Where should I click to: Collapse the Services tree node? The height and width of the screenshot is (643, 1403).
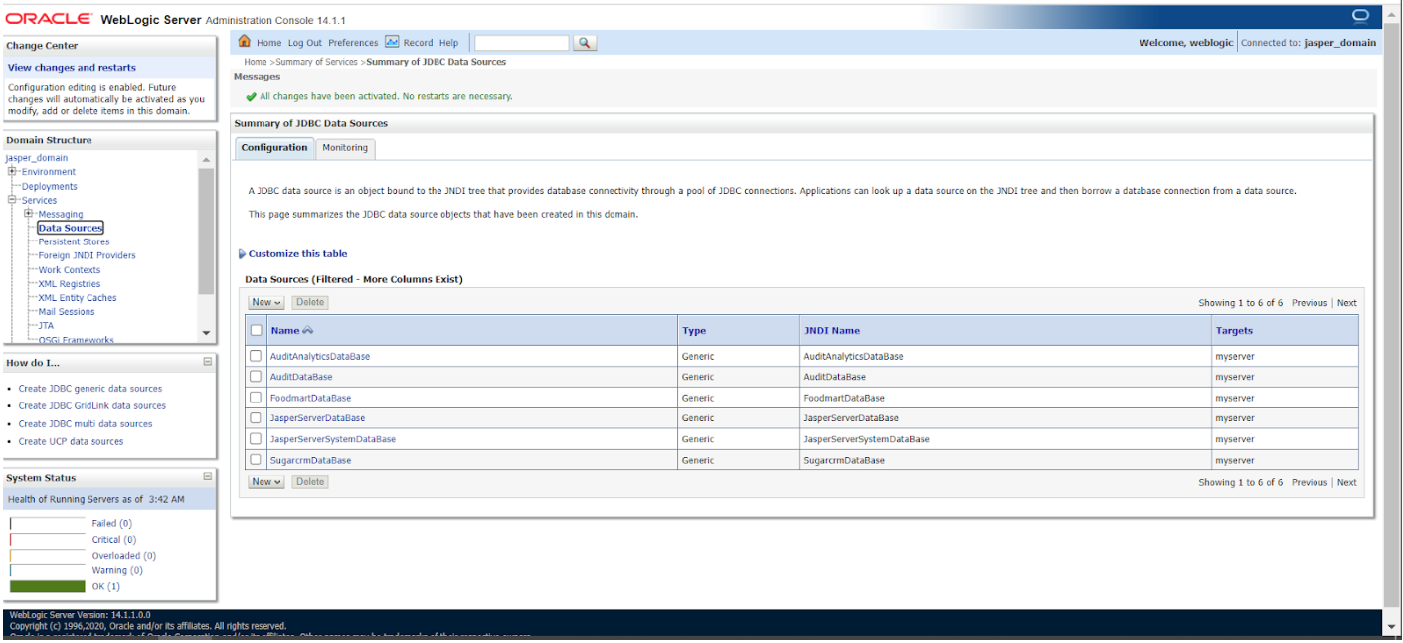pos(13,199)
